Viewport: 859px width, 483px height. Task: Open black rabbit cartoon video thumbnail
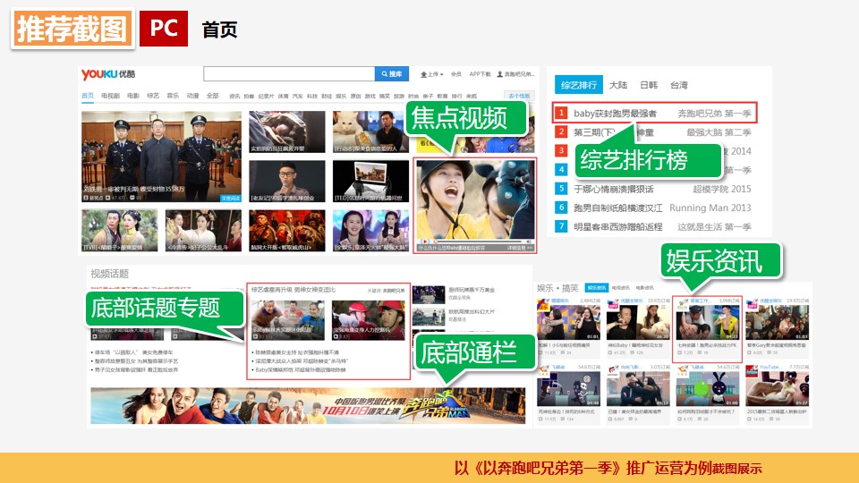(x=708, y=388)
